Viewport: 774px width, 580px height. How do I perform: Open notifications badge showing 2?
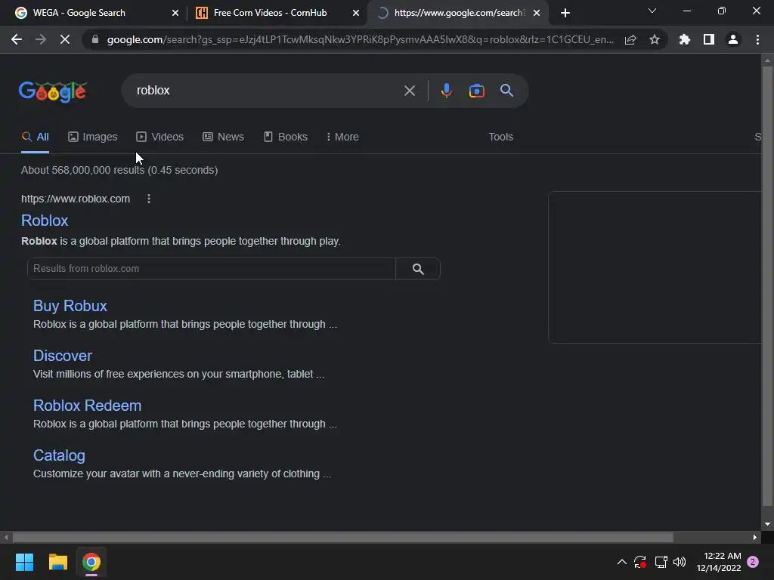(x=753, y=562)
